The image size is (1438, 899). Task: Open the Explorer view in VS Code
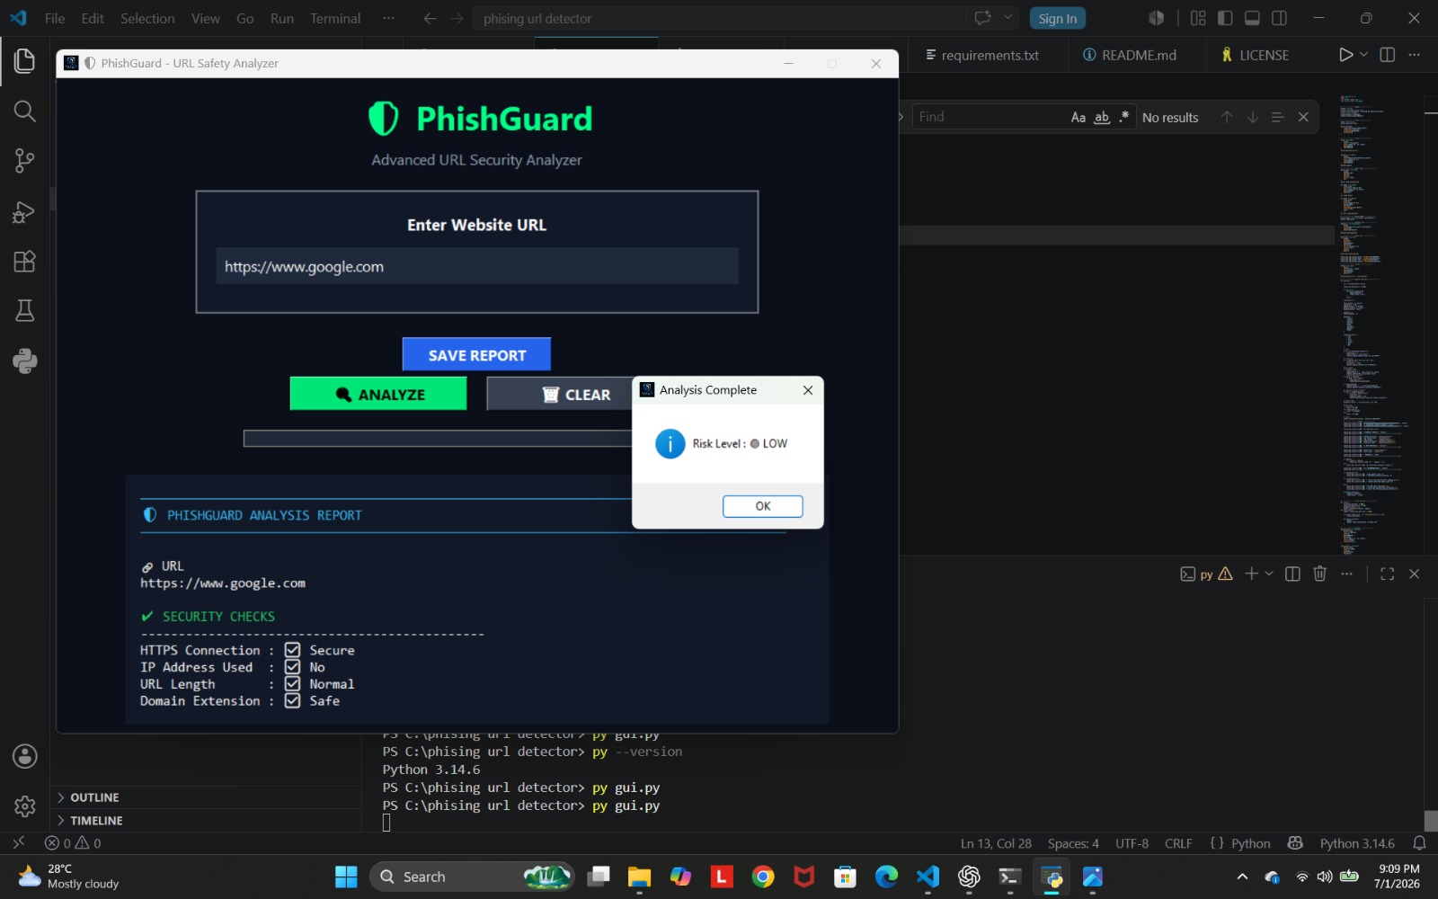(x=24, y=61)
